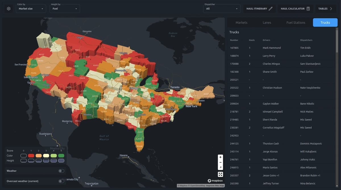Switch to the Markets tab
This screenshot has height=190, width=341.
tap(242, 22)
